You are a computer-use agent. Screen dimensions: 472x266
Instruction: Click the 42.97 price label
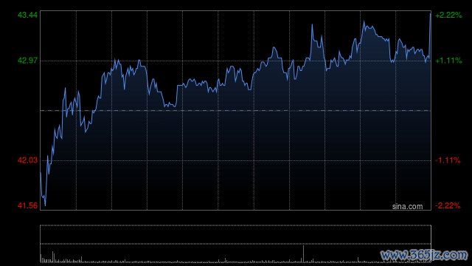[28, 61]
